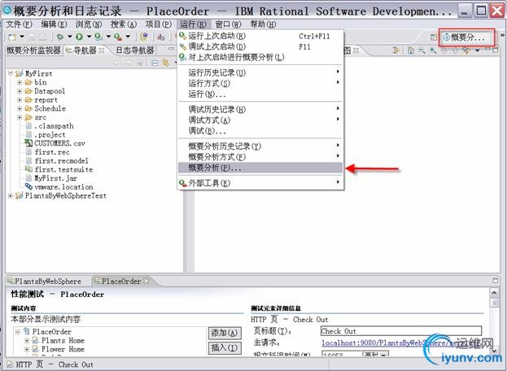
Task: Open the 搜索(A) menu
Action: pyautogui.click(x=124, y=24)
